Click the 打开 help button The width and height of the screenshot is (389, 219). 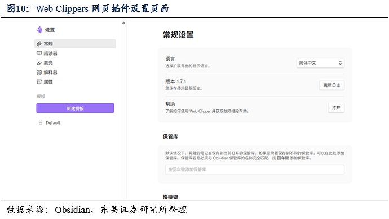336,108
